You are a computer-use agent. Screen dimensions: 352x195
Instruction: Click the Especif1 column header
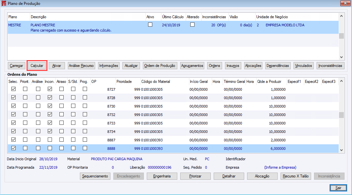click(295, 82)
